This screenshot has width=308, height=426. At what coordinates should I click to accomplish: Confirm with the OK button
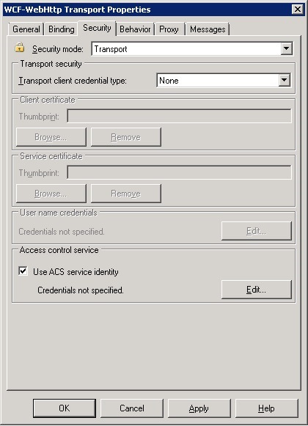65,408
